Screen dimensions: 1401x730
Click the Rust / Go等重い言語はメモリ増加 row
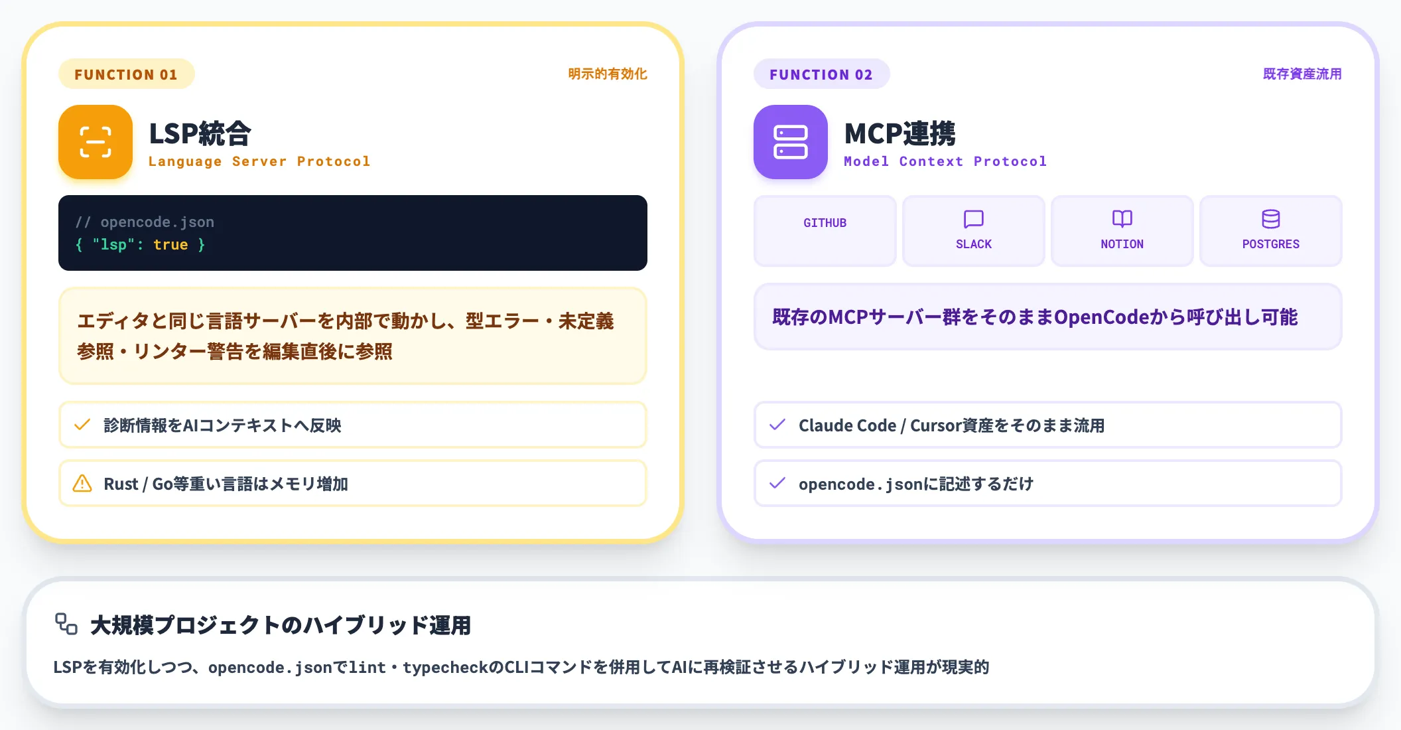(353, 483)
